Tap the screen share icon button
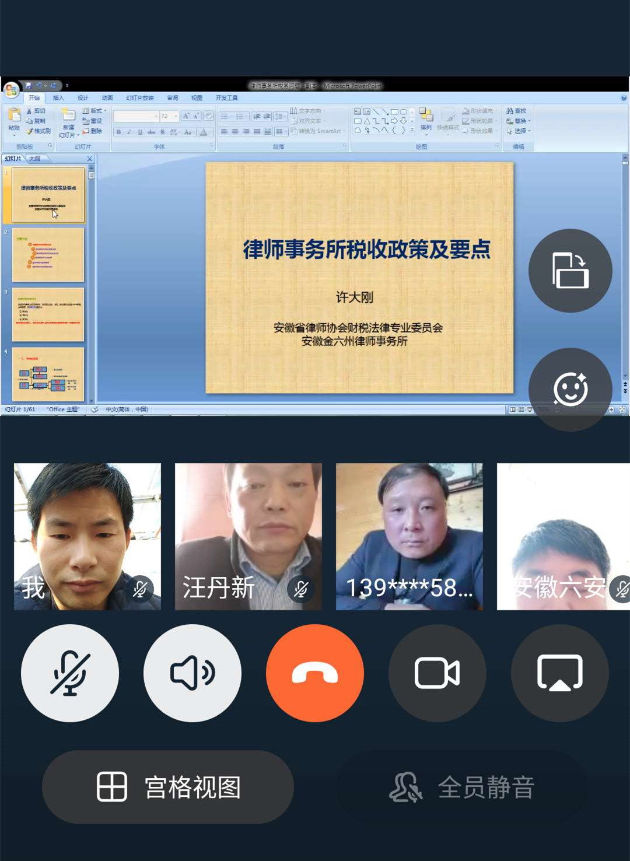This screenshot has height=861, width=630. [559, 673]
